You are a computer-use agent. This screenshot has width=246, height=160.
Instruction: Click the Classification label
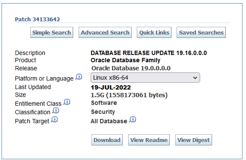coord(33,112)
